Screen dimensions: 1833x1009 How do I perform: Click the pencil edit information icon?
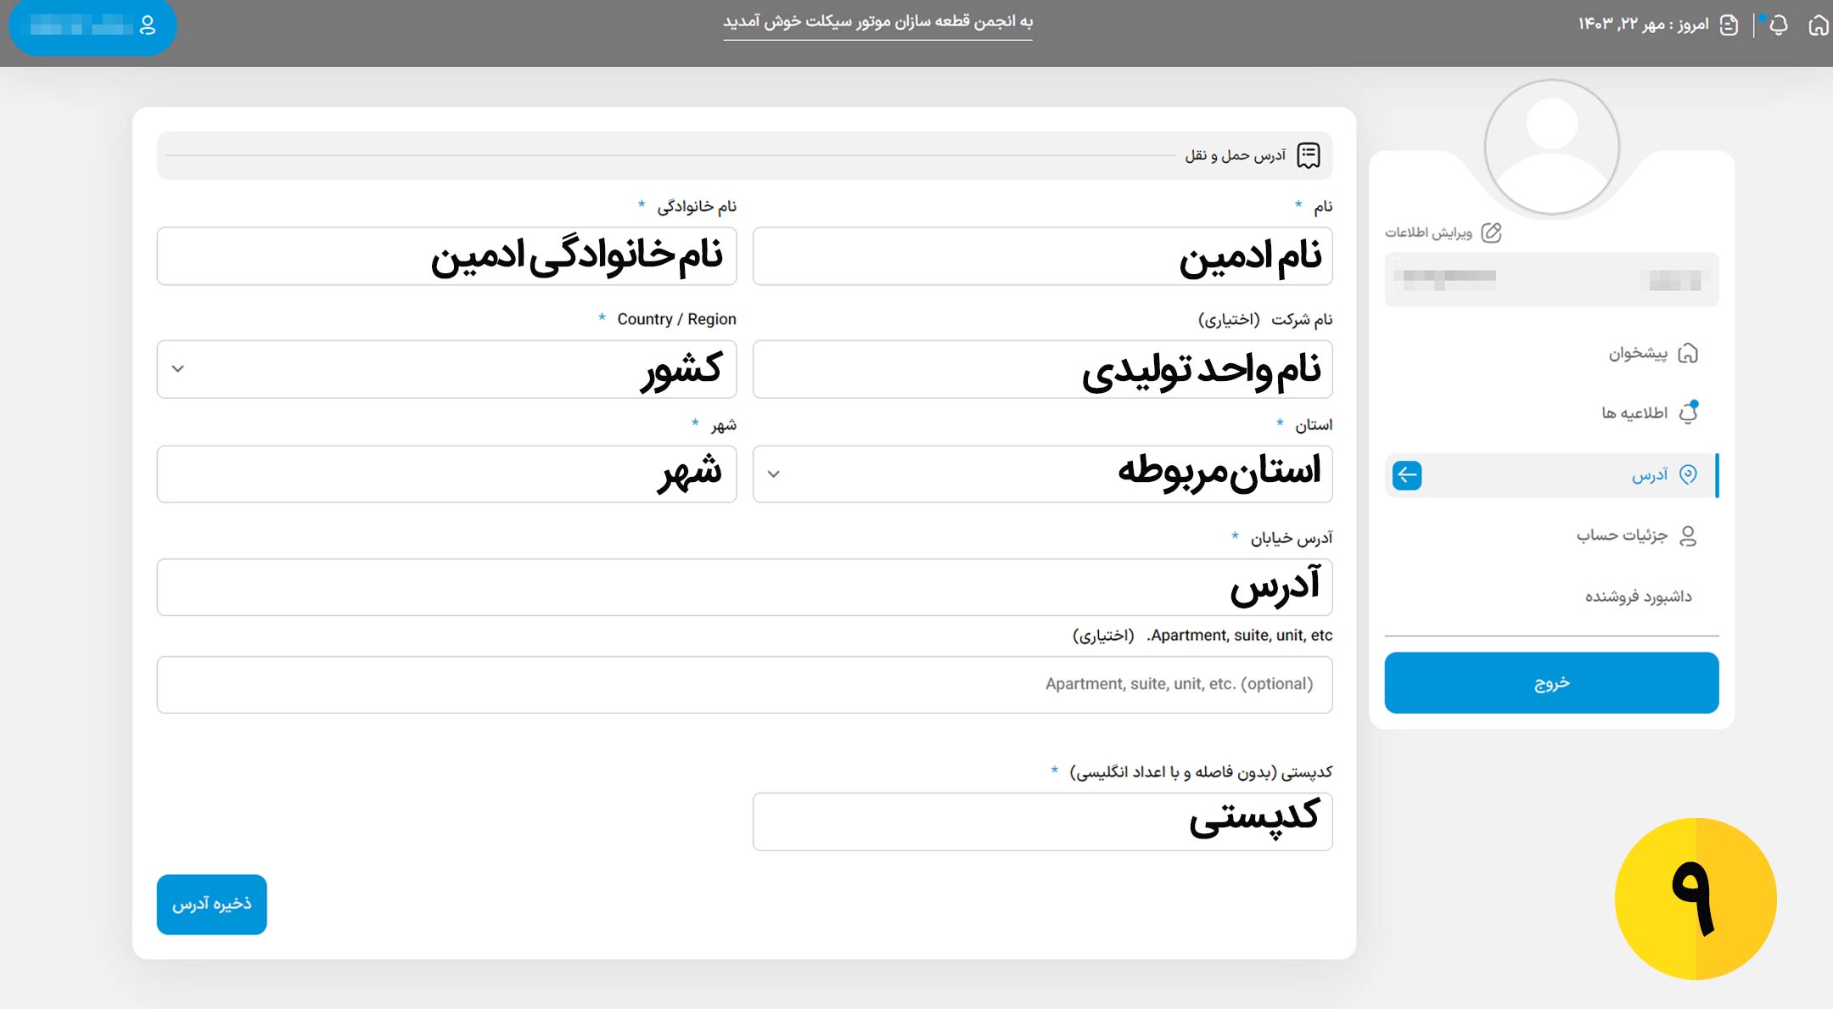1491,233
